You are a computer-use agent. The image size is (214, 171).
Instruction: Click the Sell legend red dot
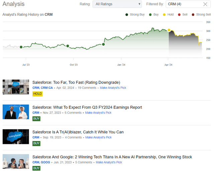pyautogui.click(x=179, y=15)
